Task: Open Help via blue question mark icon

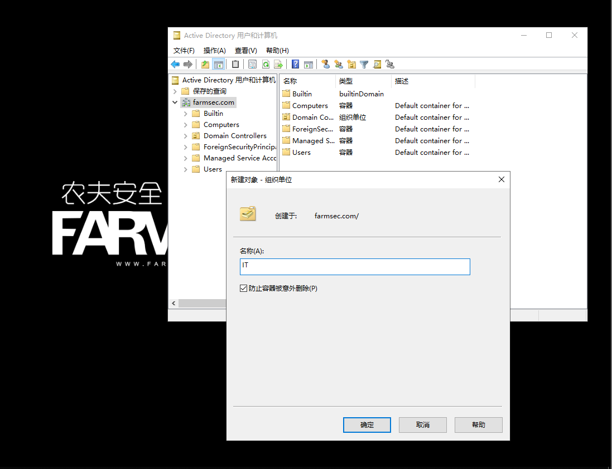Action: (296, 64)
